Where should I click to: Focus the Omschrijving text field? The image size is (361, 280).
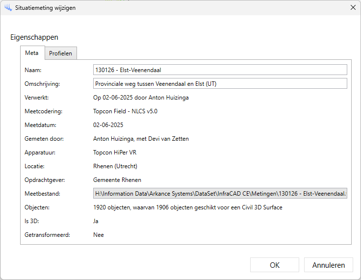(220, 84)
